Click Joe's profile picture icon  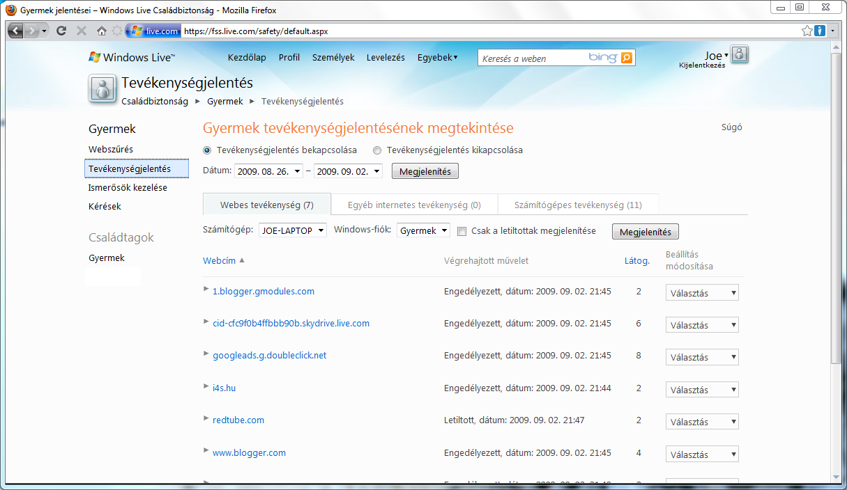click(x=740, y=55)
